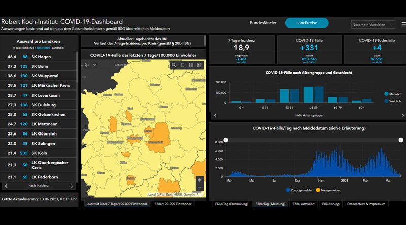The image size is (406, 225).
Task: Open the map search magnifier tool
Action: 174,65
